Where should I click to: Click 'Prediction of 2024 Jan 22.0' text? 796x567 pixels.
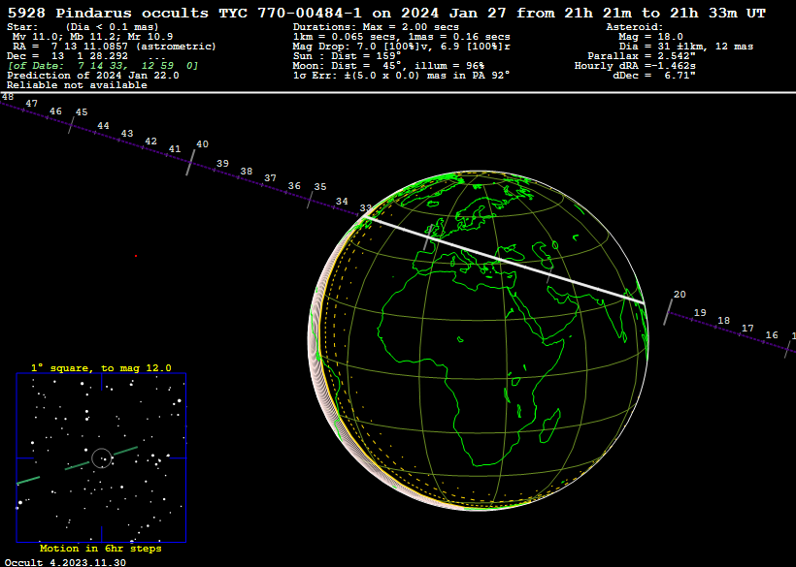coord(93,76)
